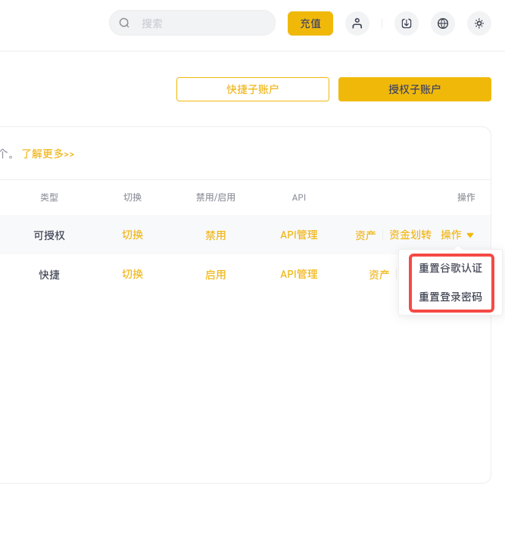
Task: Toggle the sun theme icon
Action: (x=479, y=23)
